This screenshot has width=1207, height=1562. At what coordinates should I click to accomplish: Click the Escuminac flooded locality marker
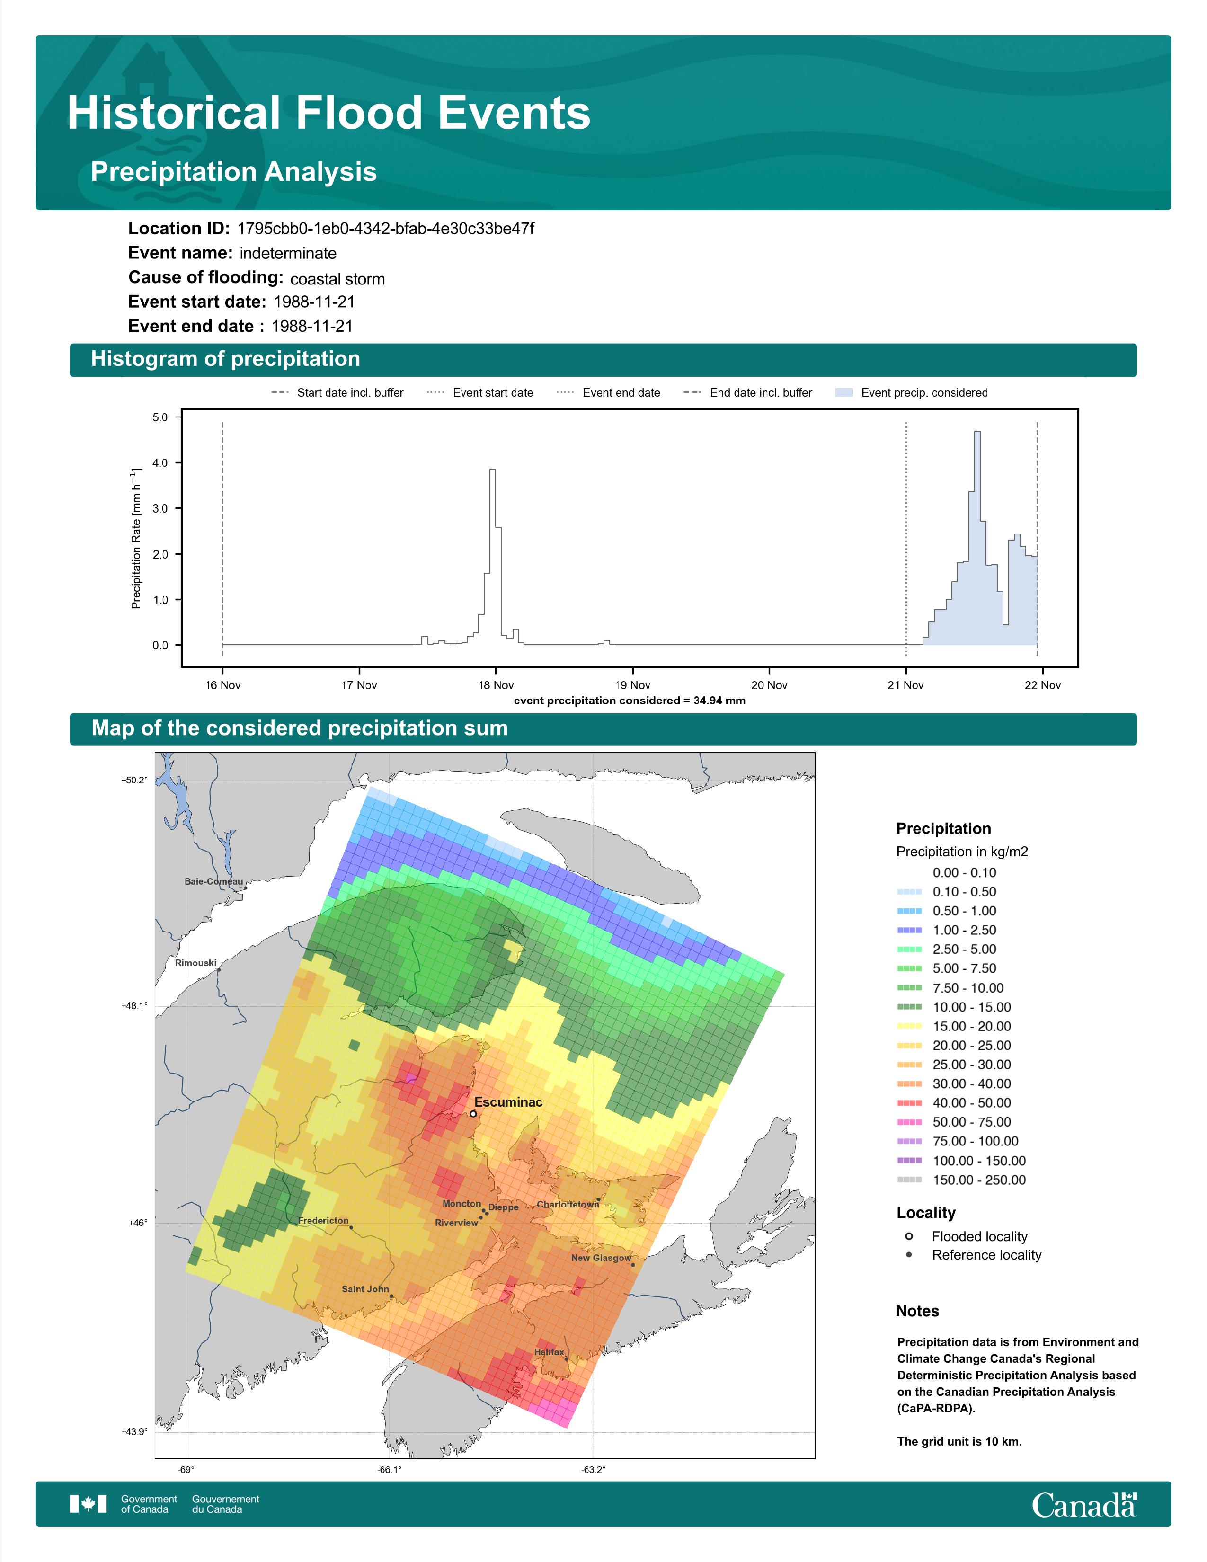(x=473, y=1114)
